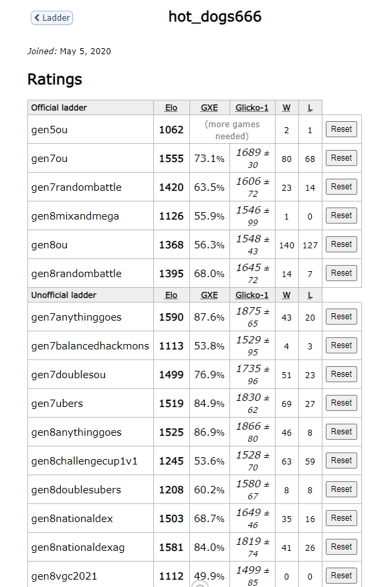Reset the gen8anythinggoes rating

tap(341, 432)
